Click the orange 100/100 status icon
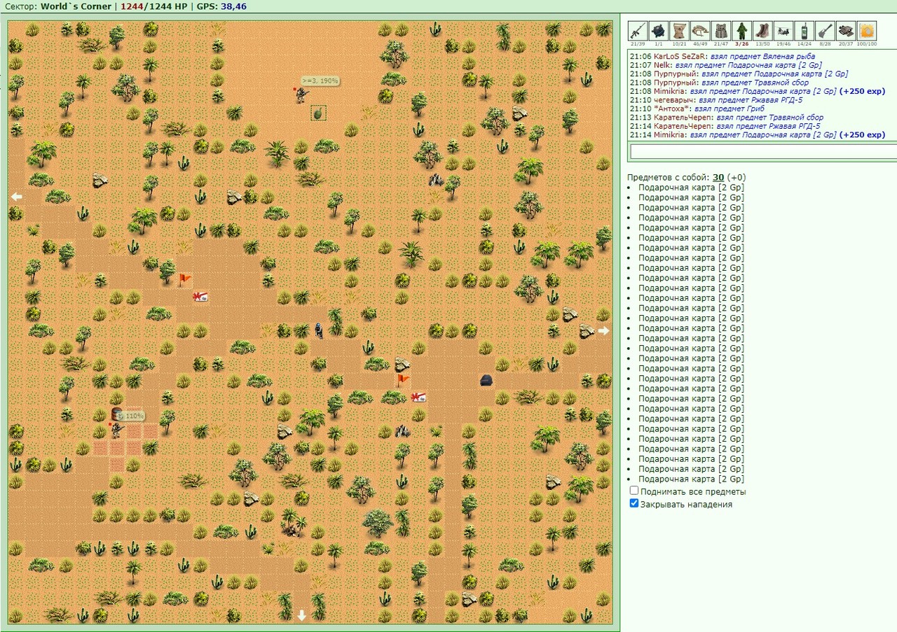The height and width of the screenshot is (632, 897). (867, 31)
